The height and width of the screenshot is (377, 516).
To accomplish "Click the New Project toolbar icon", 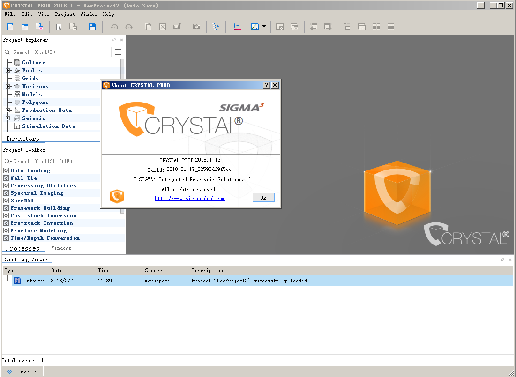I will [10, 27].
